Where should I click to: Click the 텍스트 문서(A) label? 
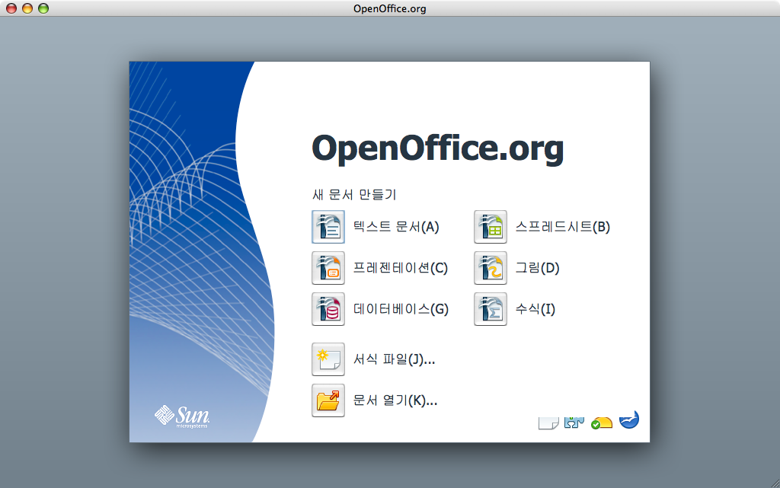click(x=396, y=227)
